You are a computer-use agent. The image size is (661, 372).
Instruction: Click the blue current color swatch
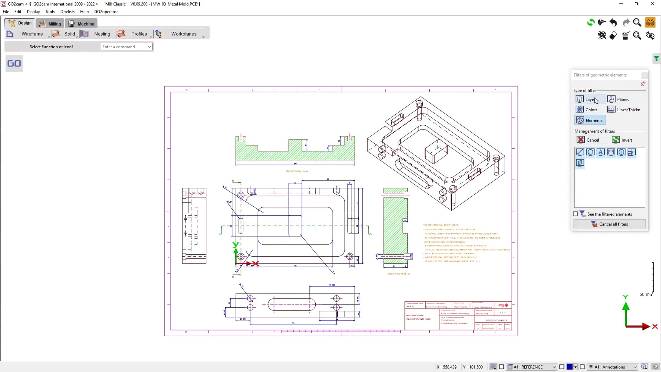570,367
